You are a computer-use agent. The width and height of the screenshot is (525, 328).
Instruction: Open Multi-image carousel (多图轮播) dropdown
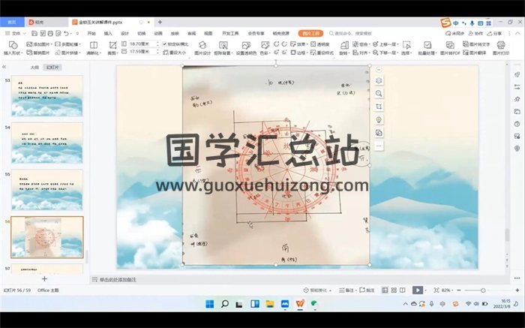pyautogui.click(x=68, y=44)
